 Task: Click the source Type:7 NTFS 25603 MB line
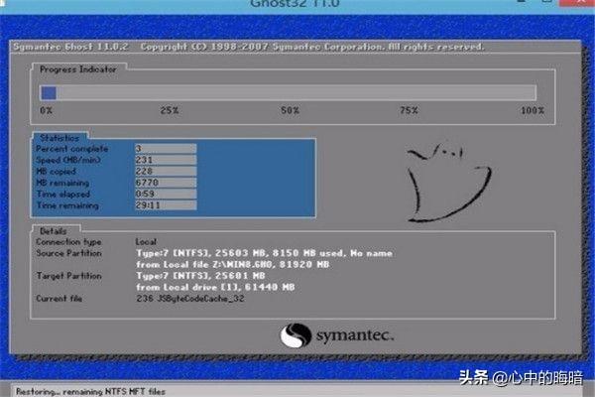pos(264,253)
